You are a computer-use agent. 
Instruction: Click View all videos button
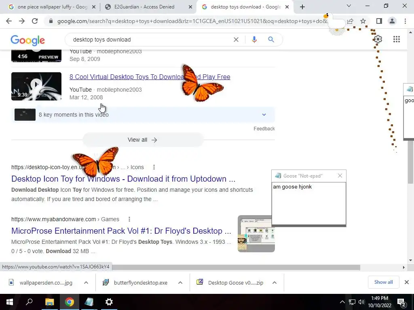click(x=143, y=140)
